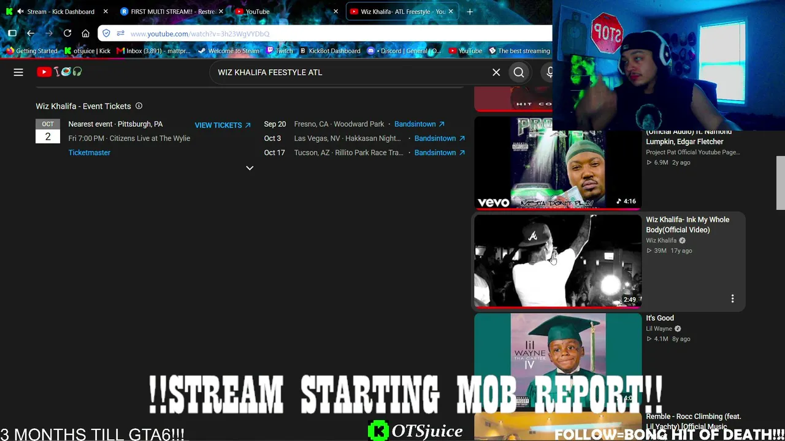
Task: Open the Ink My Whole Body video title
Action: [x=687, y=225]
